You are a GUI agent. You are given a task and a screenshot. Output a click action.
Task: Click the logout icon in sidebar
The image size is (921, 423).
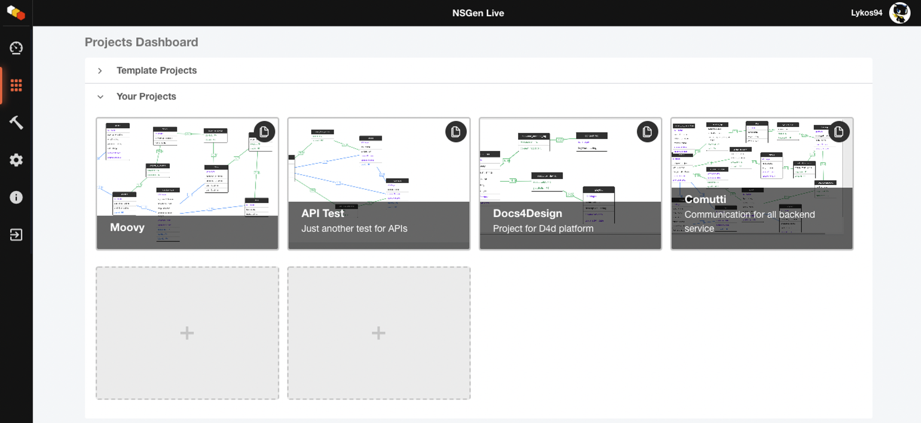tap(16, 235)
